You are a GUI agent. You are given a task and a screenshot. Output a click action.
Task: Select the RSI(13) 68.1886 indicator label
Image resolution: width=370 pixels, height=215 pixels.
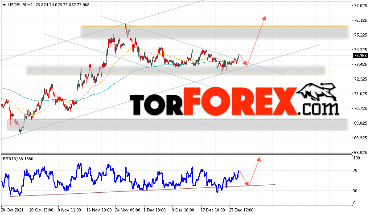pos(18,159)
